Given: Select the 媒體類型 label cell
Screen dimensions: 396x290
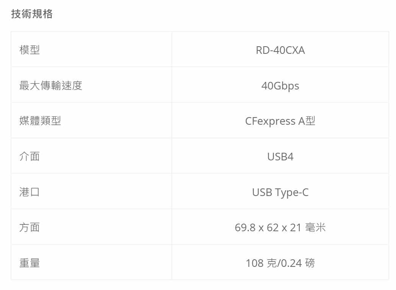Looking at the screenshot, I should click(91, 120).
